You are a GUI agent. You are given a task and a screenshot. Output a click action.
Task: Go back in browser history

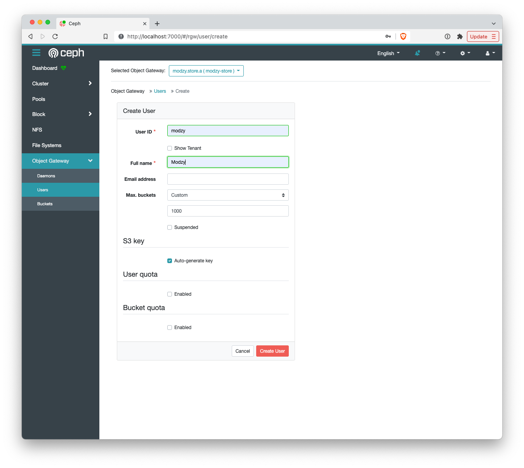tap(30, 36)
